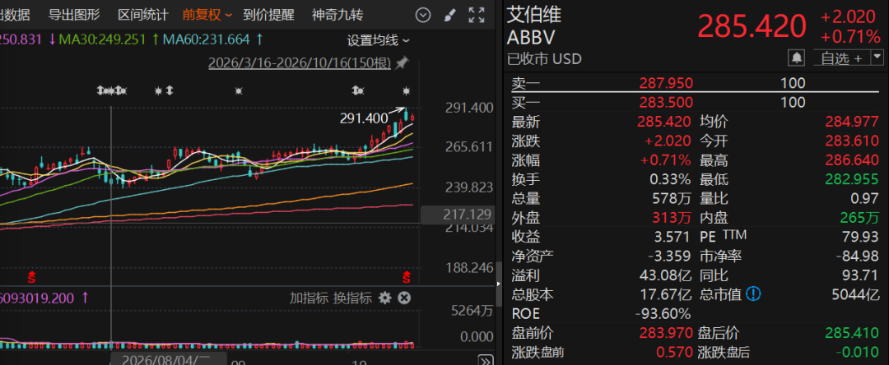Click the 均价 value 284.977
The width and height of the screenshot is (889, 365).
pyautogui.click(x=853, y=122)
